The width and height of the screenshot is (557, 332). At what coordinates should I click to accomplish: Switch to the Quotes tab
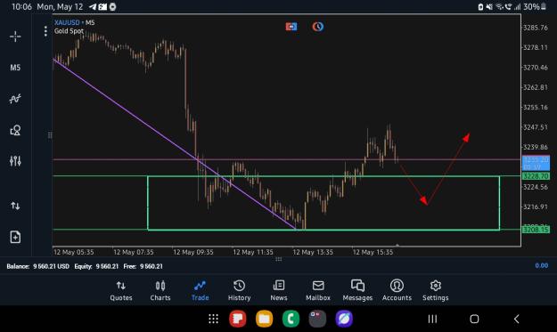[121, 291]
